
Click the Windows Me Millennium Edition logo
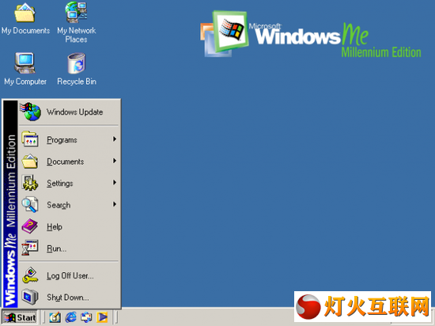click(311, 34)
